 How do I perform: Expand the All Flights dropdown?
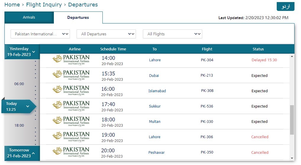pyautogui.click(x=172, y=34)
